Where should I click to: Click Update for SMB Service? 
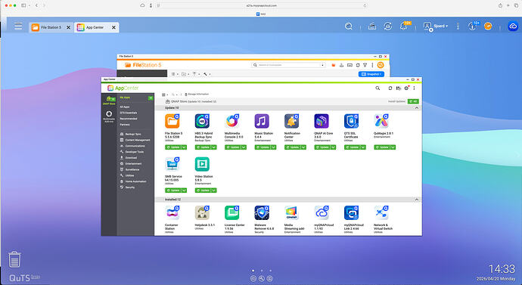click(172, 191)
